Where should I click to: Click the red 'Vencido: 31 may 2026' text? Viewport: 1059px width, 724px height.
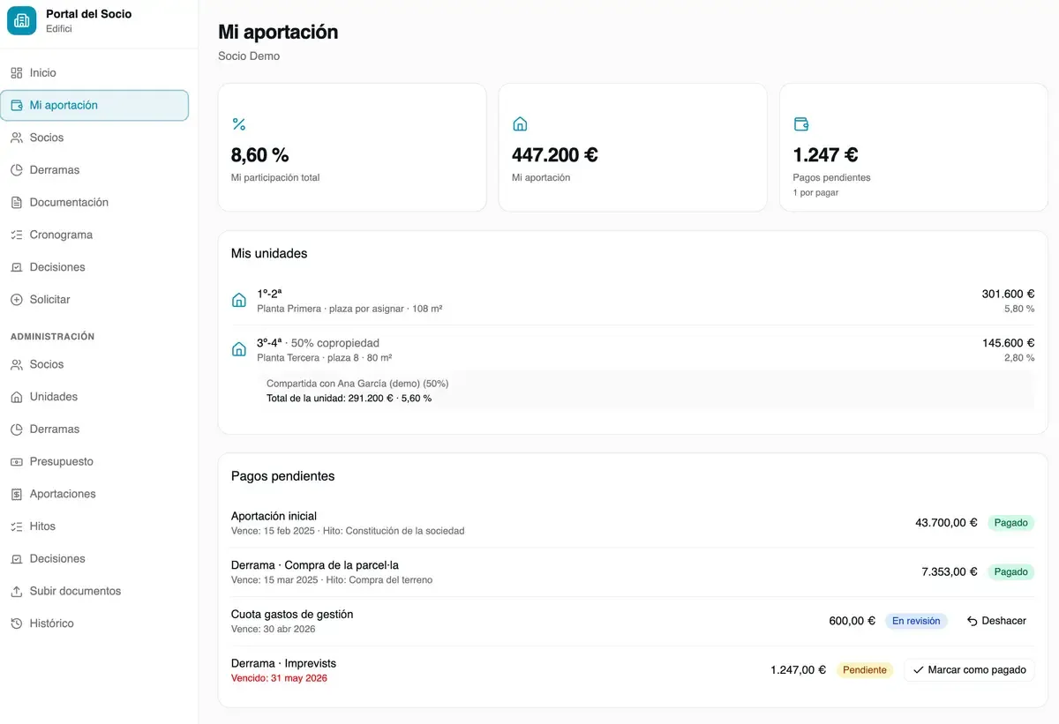pyautogui.click(x=279, y=678)
